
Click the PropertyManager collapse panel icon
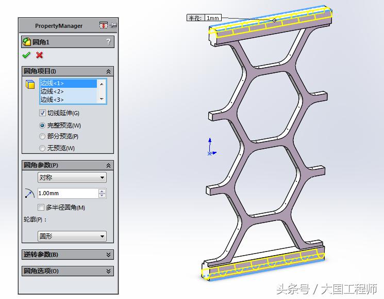[x=104, y=25]
